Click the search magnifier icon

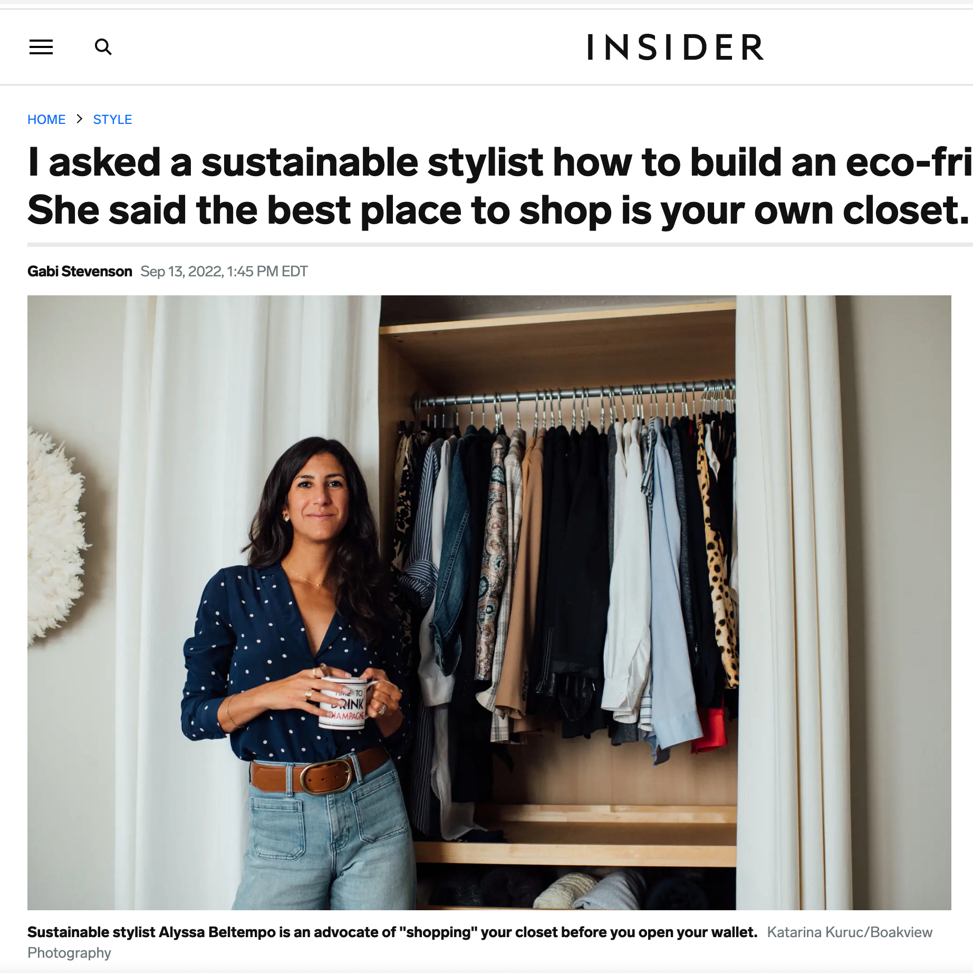pyautogui.click(x=103, y=47)
